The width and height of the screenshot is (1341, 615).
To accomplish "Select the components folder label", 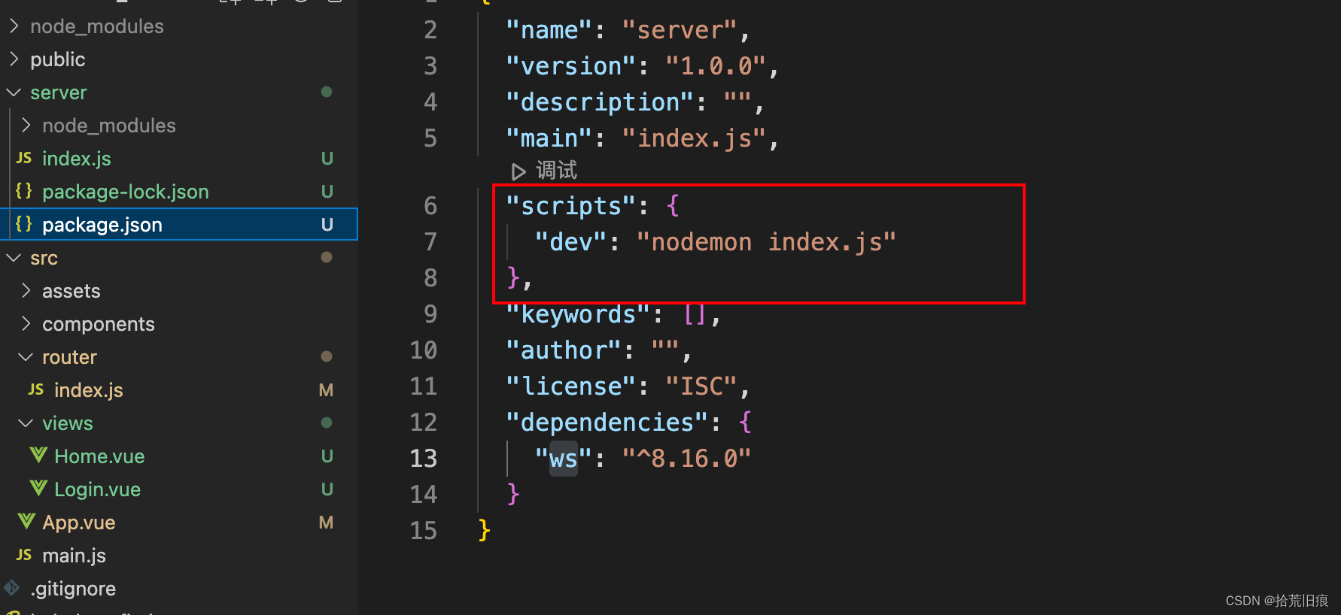I will (x=99, y=324).
